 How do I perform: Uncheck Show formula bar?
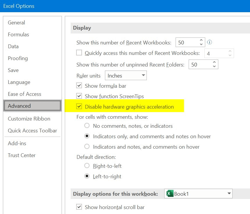[79, 86]
